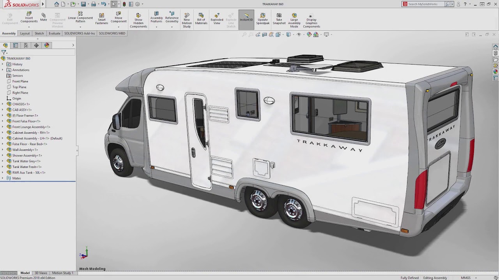Open a document via folder icon
The image size is (499, 280).
pyautogui.click(x=73, y=4)
